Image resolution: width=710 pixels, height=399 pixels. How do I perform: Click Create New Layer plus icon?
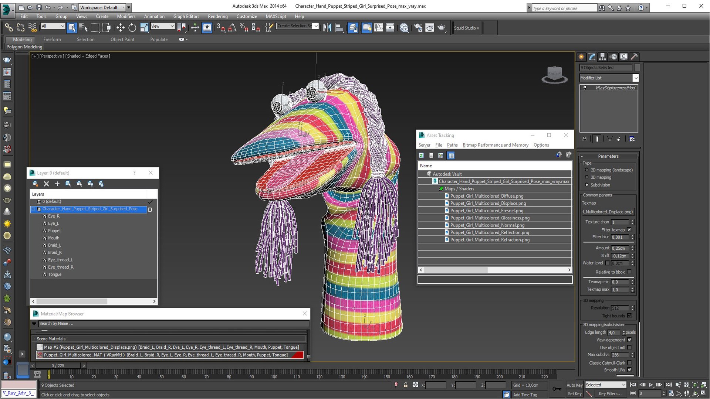click(x=57, y=184)
